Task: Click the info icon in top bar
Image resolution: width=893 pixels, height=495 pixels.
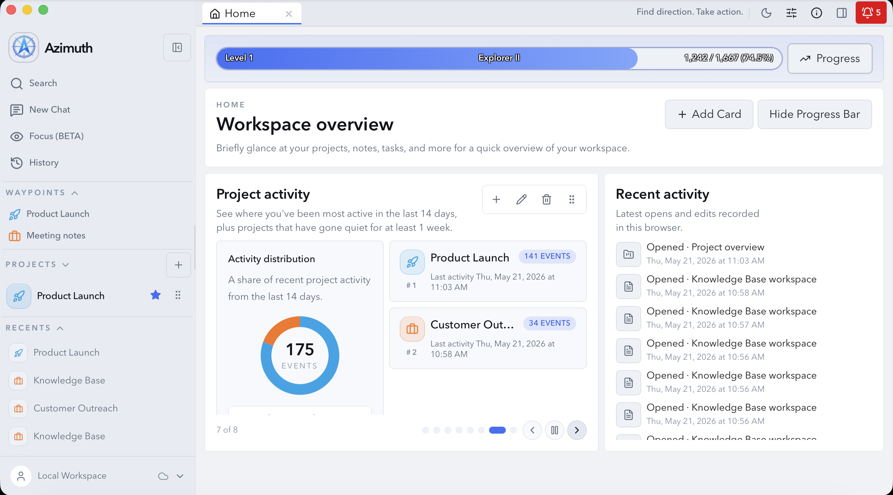Action: (817, 13)
